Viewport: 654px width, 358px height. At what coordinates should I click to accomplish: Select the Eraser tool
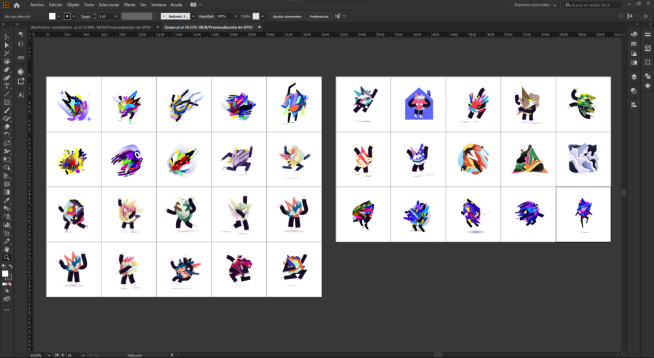[x=7, y=127]
